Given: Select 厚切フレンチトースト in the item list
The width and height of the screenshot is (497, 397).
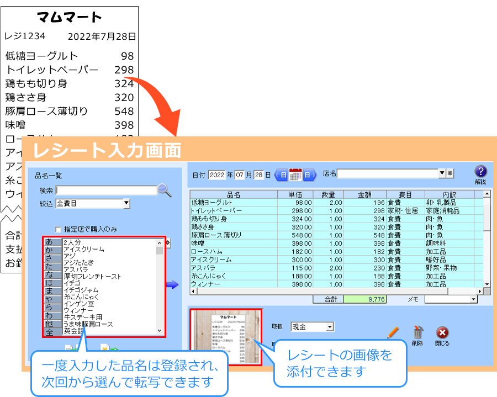Looking at the screenshot, I should point(92,276).
